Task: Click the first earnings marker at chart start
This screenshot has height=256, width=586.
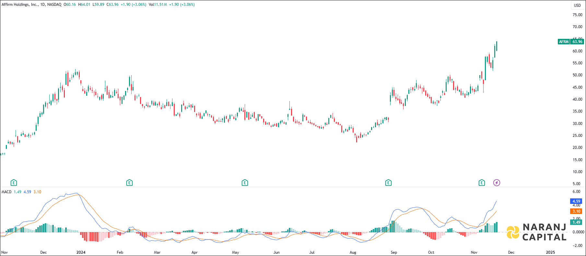Action: point(14,183)
